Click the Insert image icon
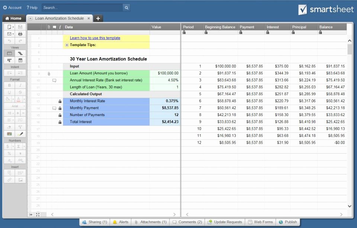Viewport: 357px width, 228px height. click(20, 180)
